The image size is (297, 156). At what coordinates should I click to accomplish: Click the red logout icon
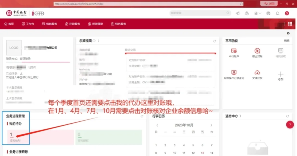point(287,13)
